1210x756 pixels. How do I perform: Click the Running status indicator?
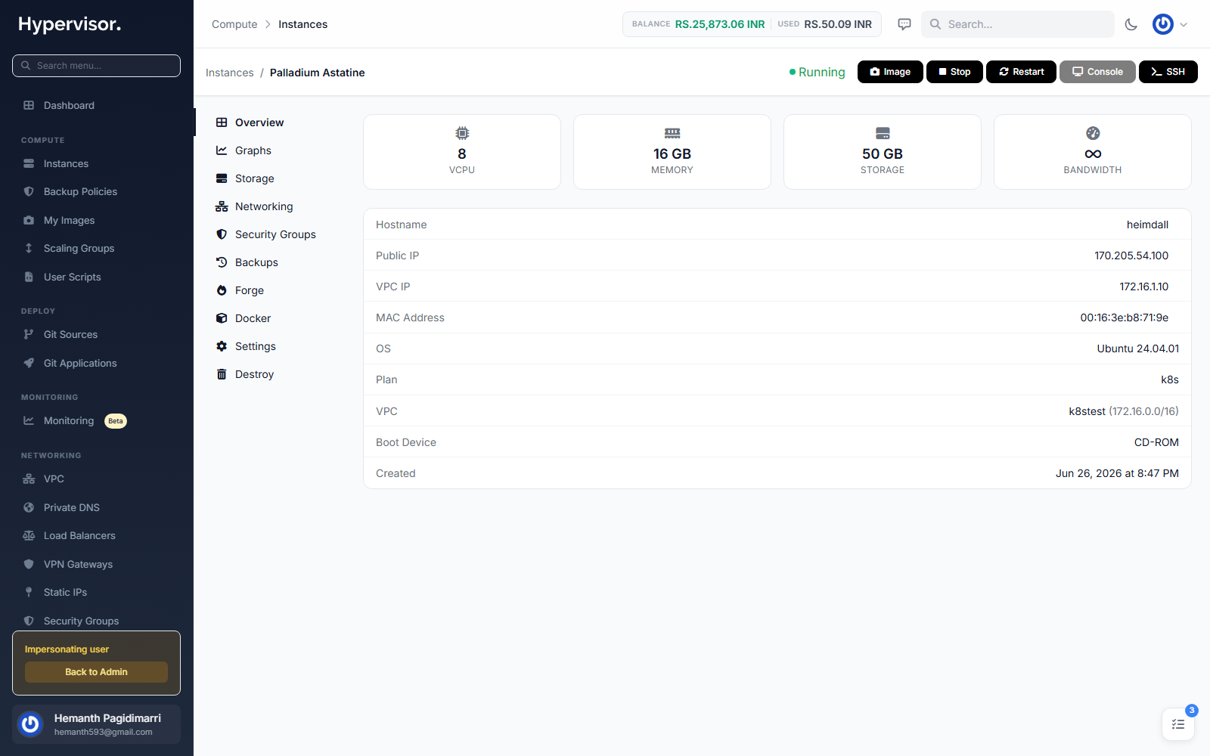(817, 72)
